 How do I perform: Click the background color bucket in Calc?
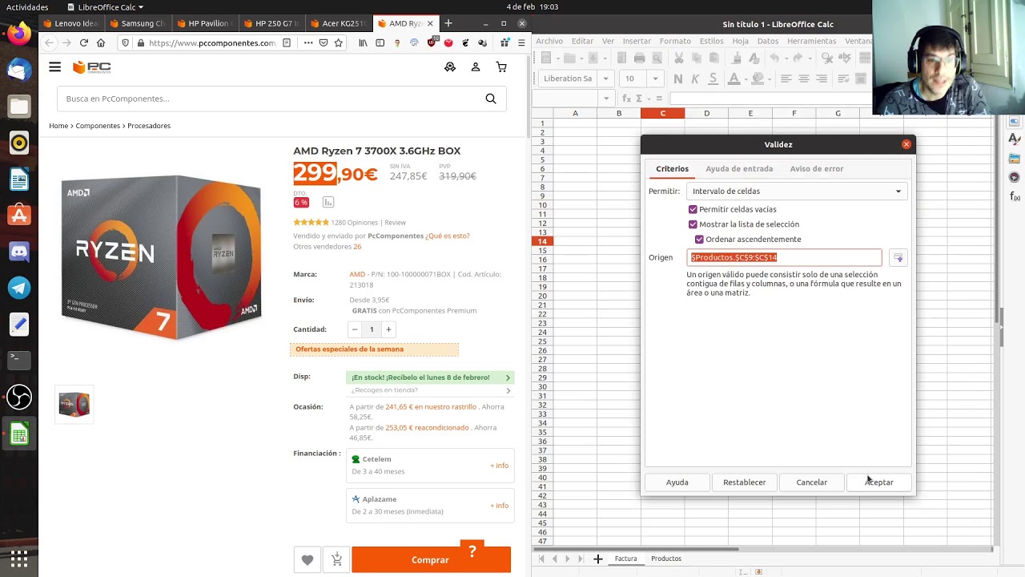tap(758, 79)
